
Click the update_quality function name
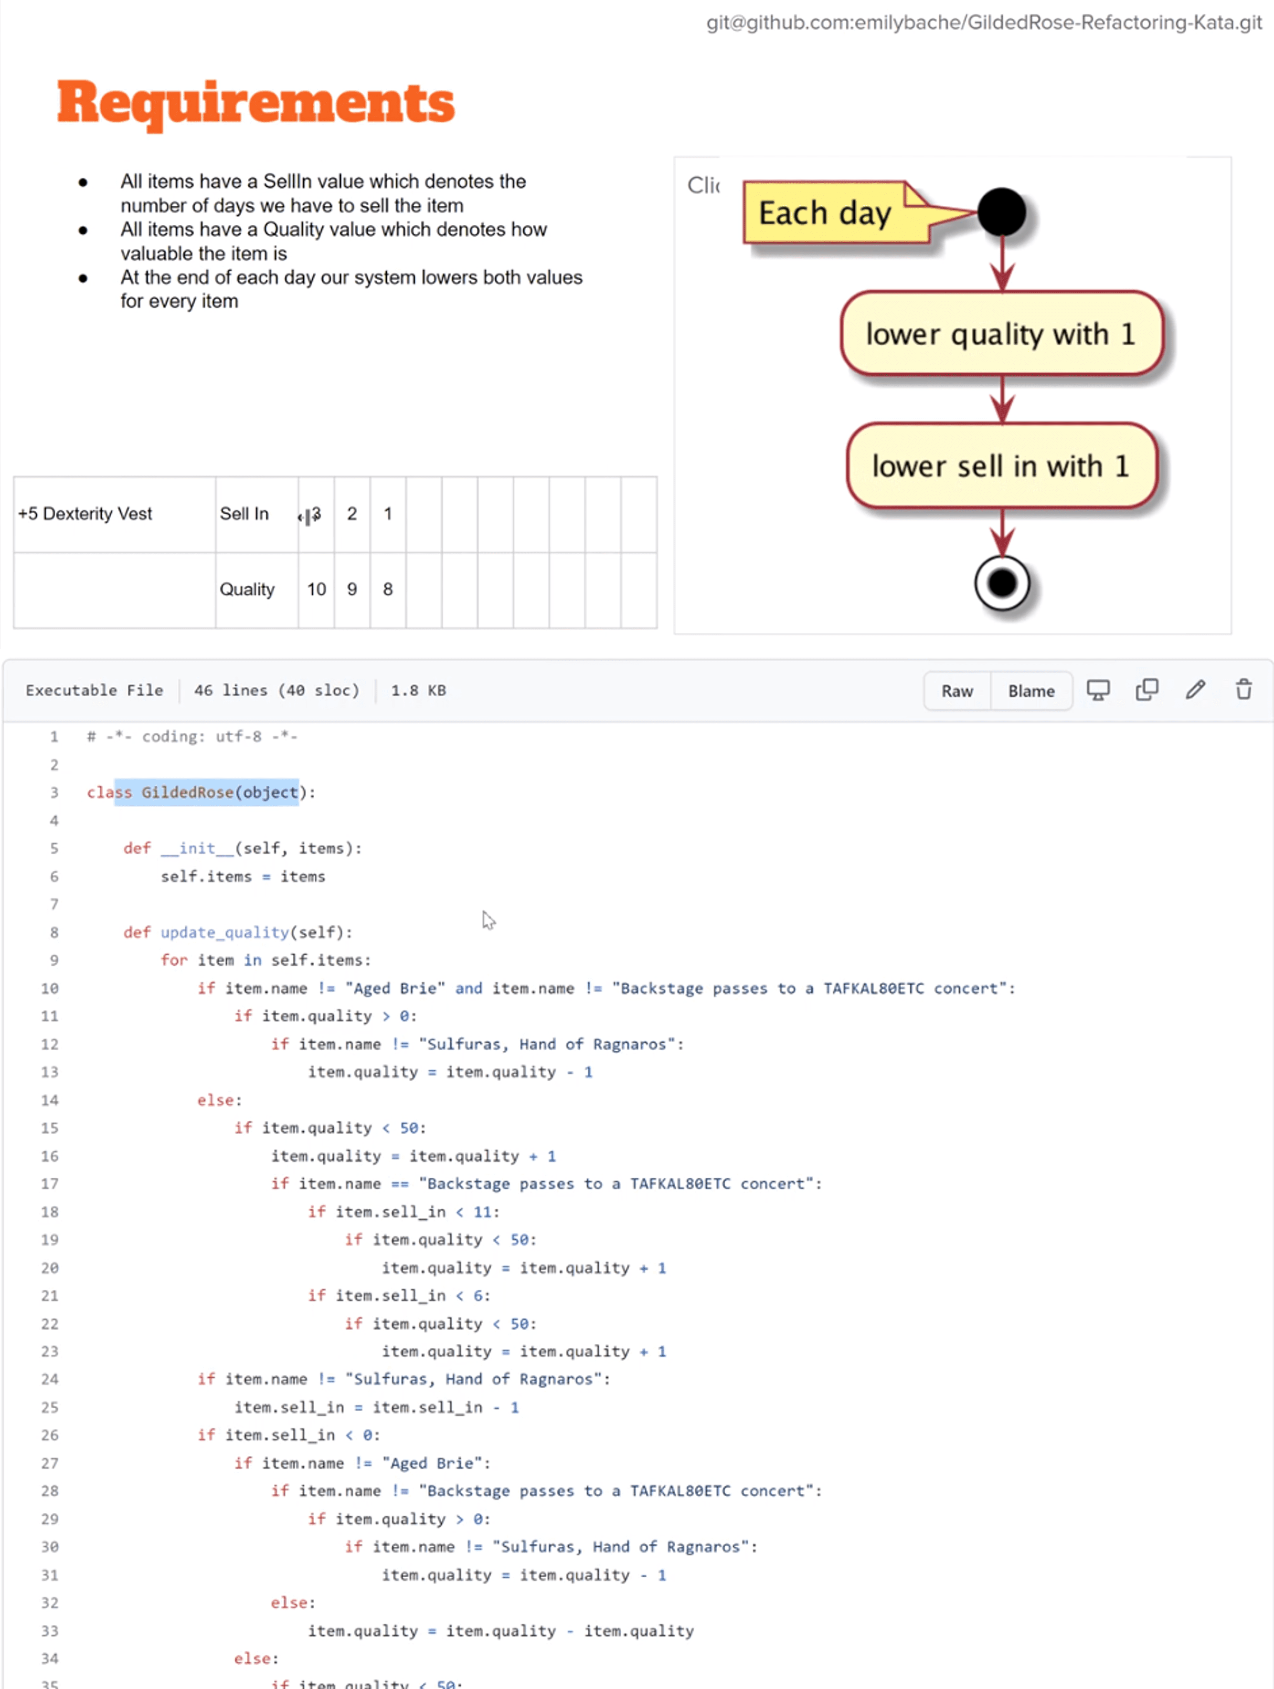tap(224, 932)
